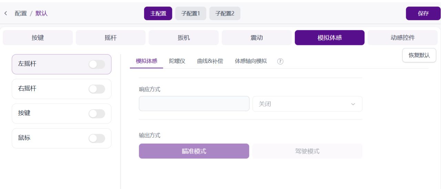Turn on the 按键 switch
The height and width of the screenshot is (189, 441).
(x=96, y=114)
